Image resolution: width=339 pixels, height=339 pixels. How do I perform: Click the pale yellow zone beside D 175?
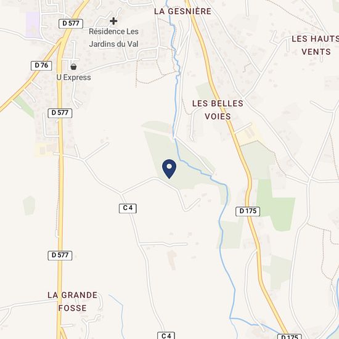pyautogui.click(x=248, y=135)
